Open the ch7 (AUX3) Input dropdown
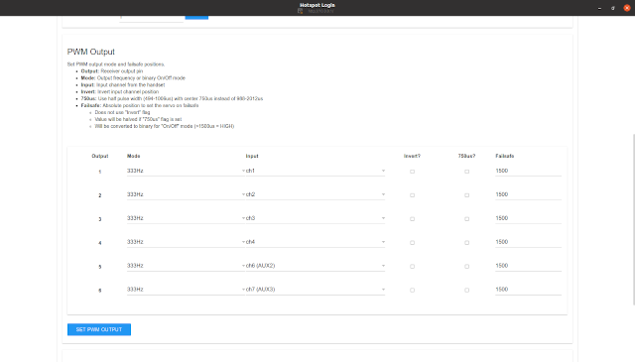 pyautogui.click(x=316, y=290)
